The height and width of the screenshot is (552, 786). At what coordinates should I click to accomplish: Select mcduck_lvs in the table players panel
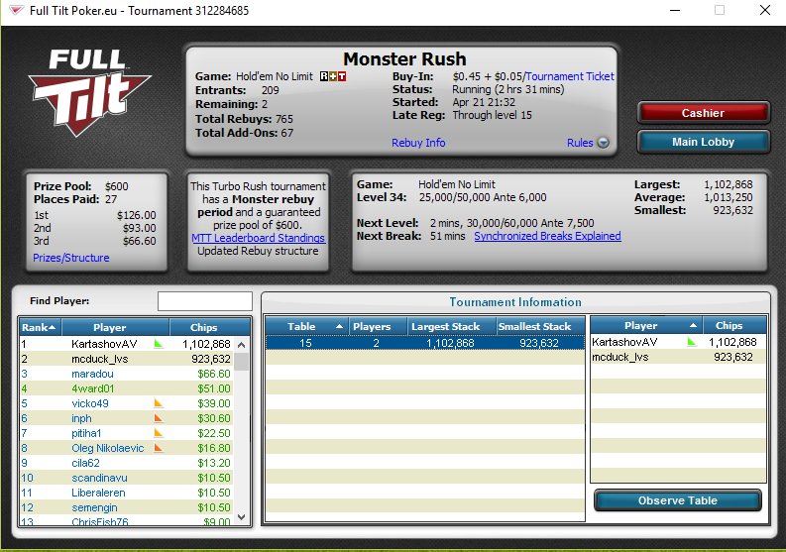679,357
